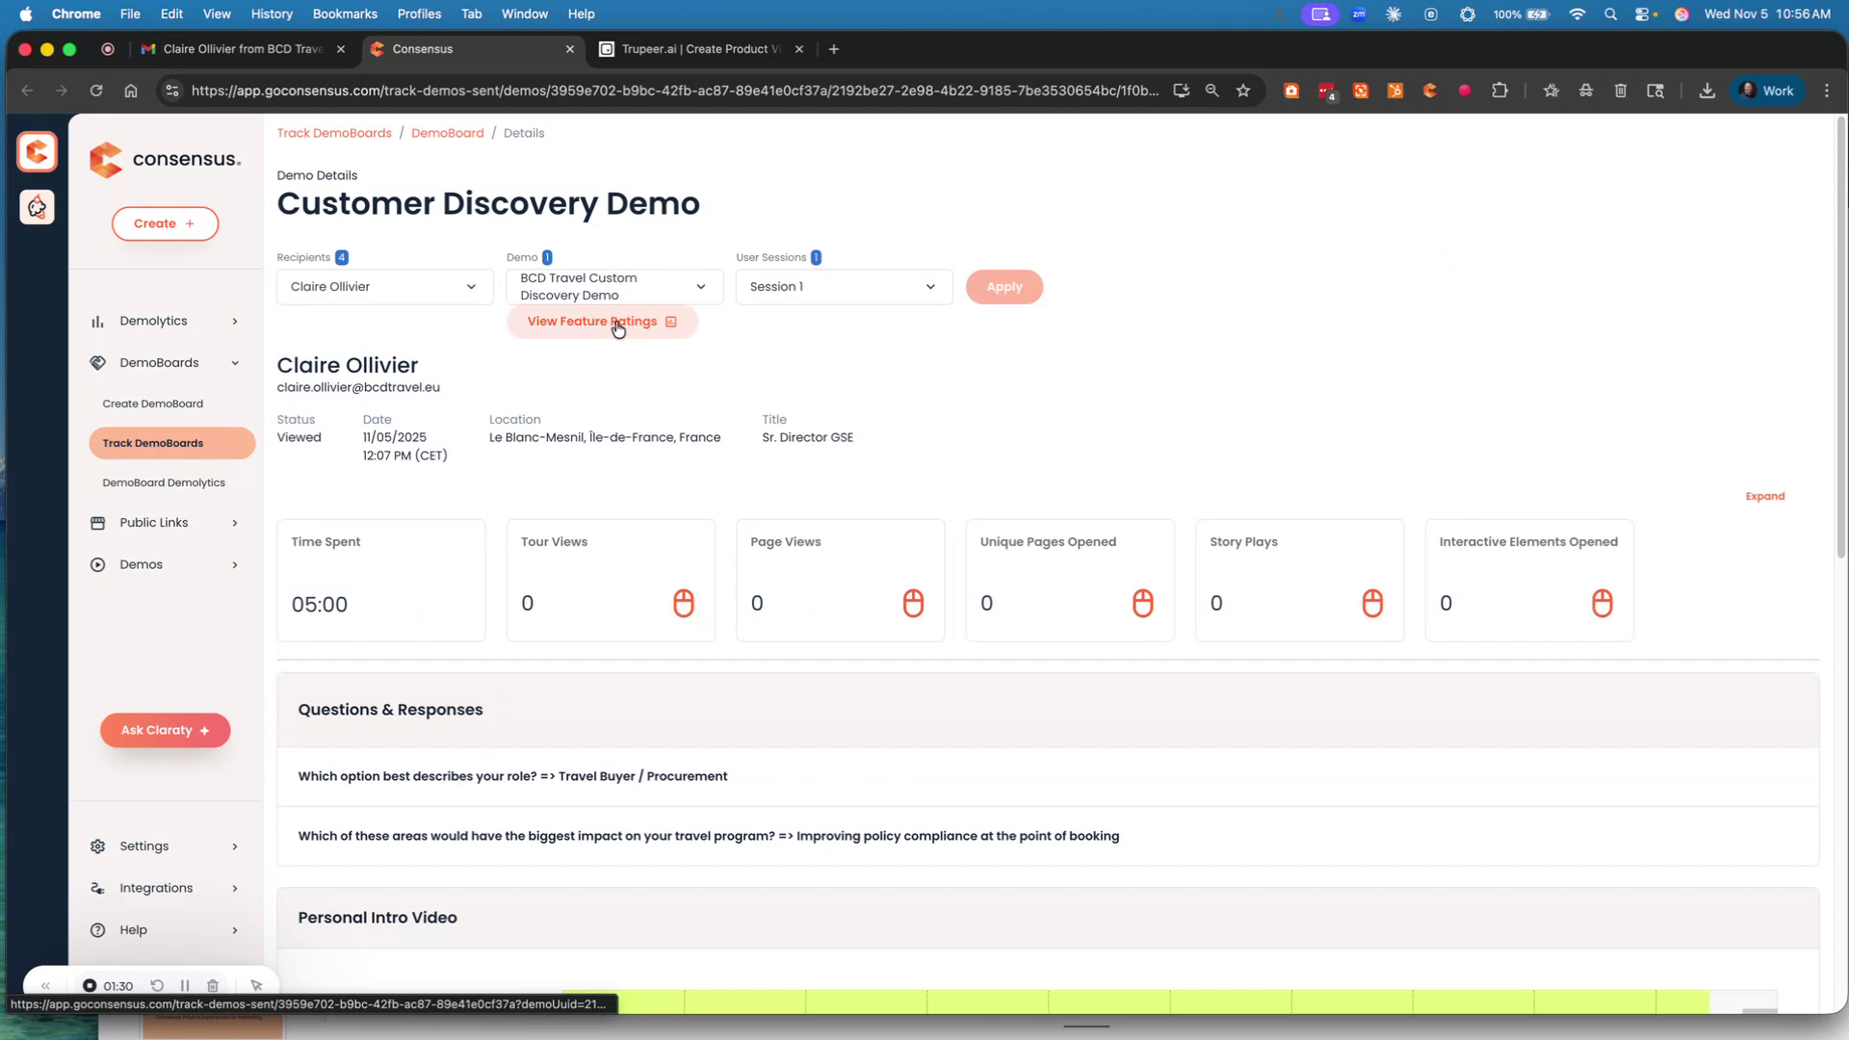The image size is (1849, 1040).
Task: Check the battery status in the menu bar
Action: pos(1522,13)
